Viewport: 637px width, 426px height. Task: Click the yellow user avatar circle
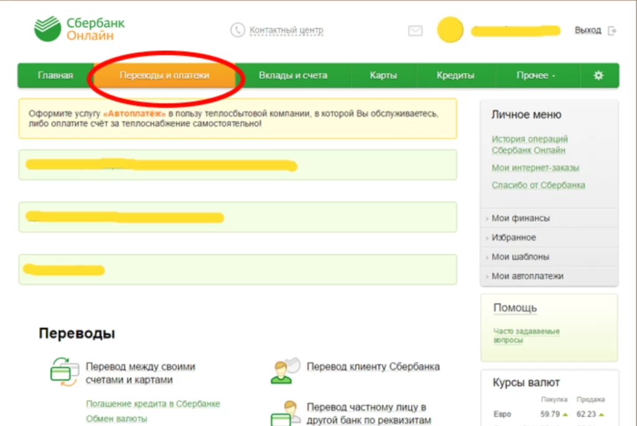click(x=450, y=30)
